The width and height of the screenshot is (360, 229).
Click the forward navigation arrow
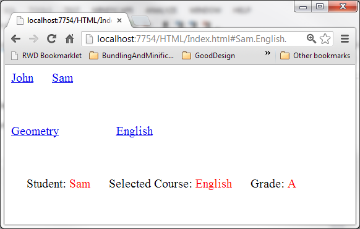(x=34, y=39)
